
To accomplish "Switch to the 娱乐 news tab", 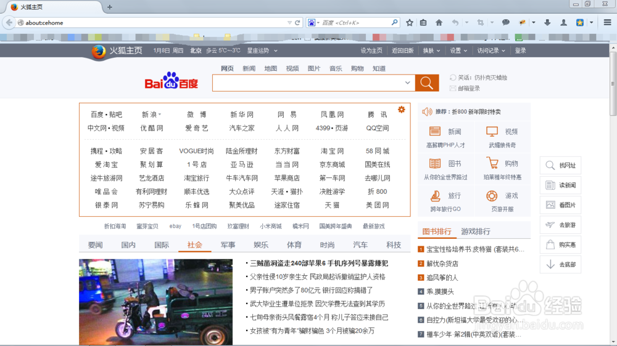I will pos(261,245).
